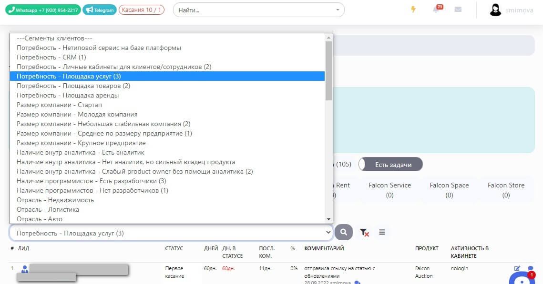Switch to the Falcon Service tab
This screenshot has width=543, height=284.
[x=389, y=189]
